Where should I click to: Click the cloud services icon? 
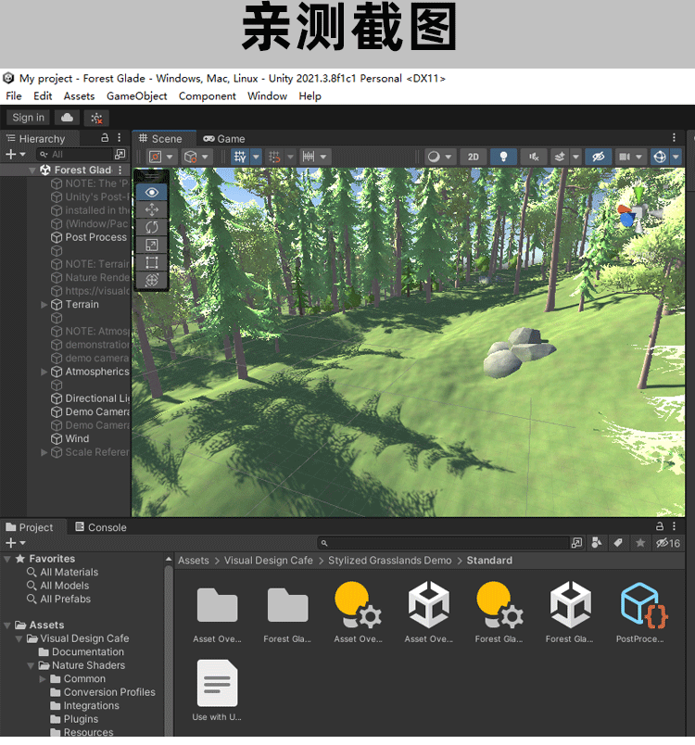[x=67, y=118]
